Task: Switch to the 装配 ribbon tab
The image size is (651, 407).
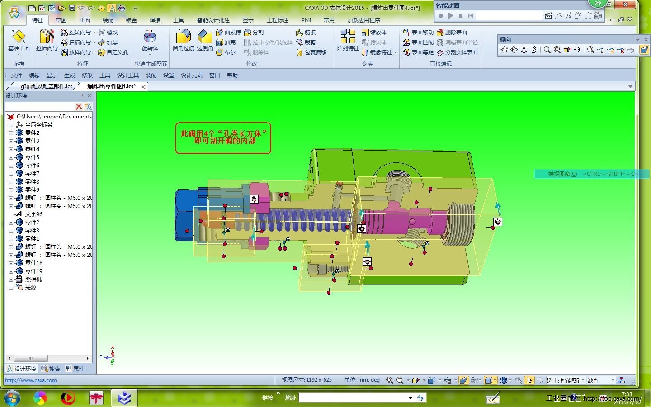Action: 108,20
